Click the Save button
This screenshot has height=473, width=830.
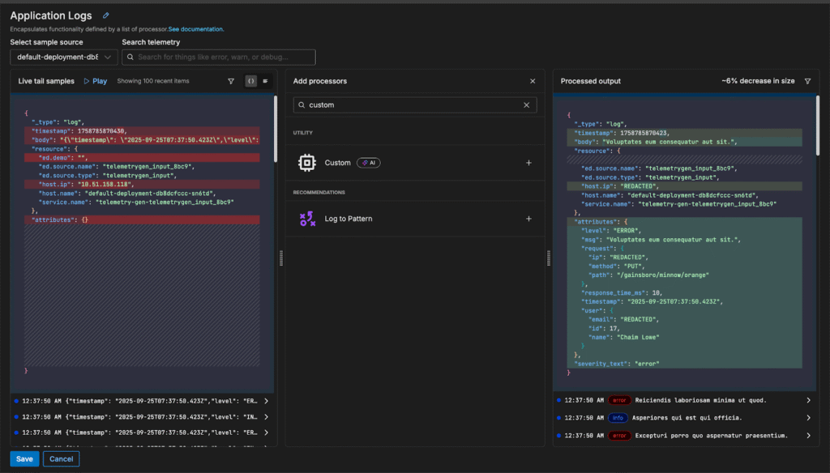point(24,459)
